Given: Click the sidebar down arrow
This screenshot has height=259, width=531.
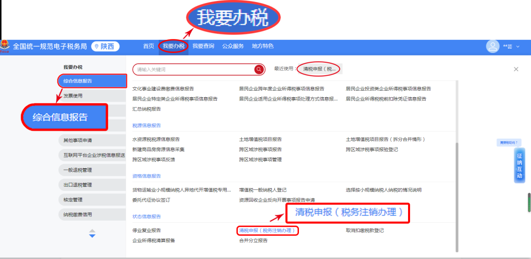Looking at the screenshot, I should 92,236.
